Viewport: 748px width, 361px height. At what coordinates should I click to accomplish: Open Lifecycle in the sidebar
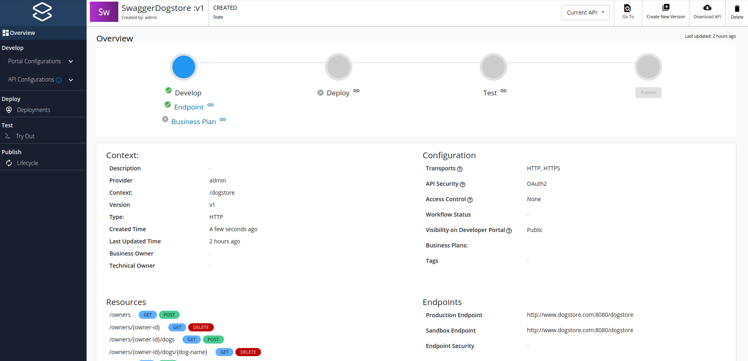pos(28,163)
